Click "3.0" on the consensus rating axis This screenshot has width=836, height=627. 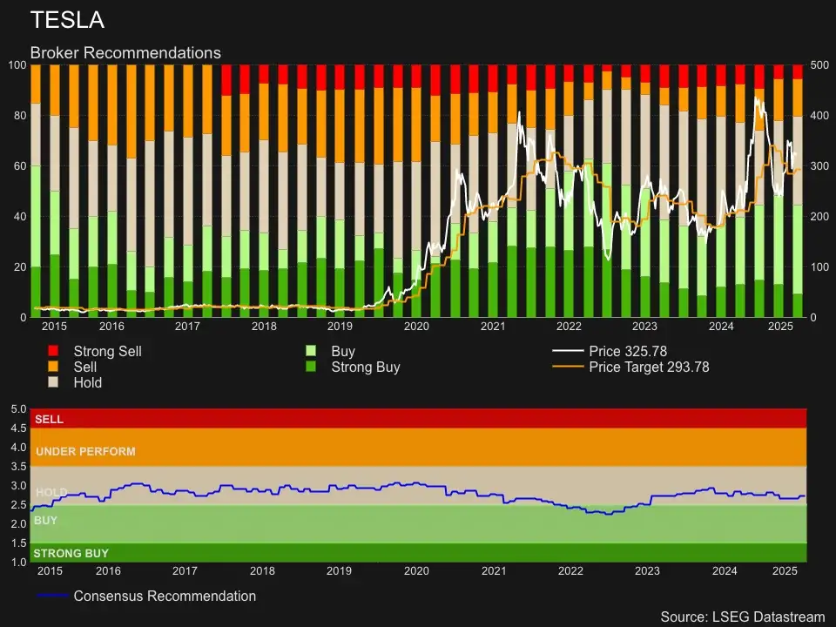(18, 486)
